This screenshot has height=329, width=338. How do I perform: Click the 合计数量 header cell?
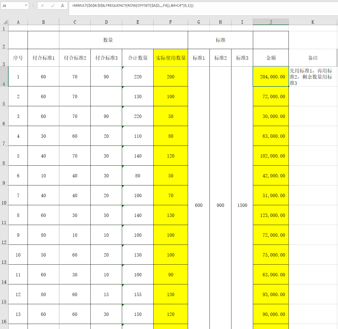(x=138, y=58)
